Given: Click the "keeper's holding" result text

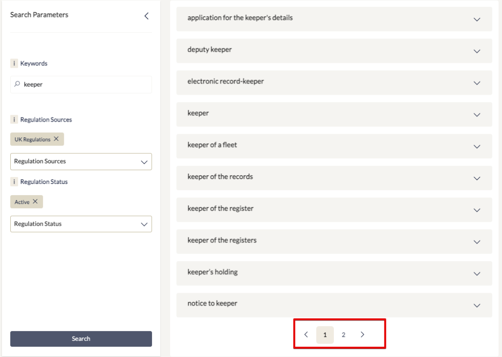Looking at the screenshot, I should click(x=213, y=272).
